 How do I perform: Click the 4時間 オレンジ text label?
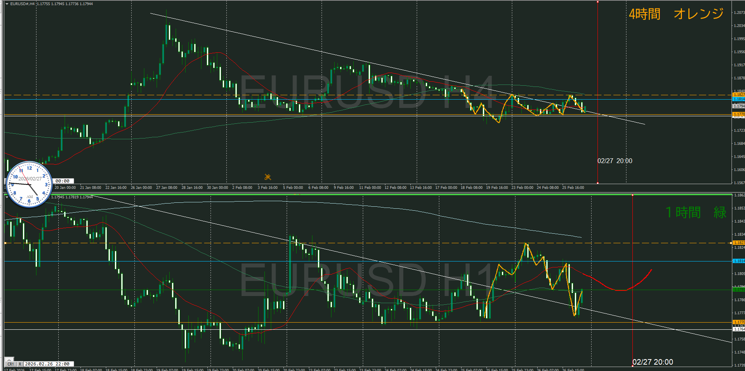coord(676,14)
